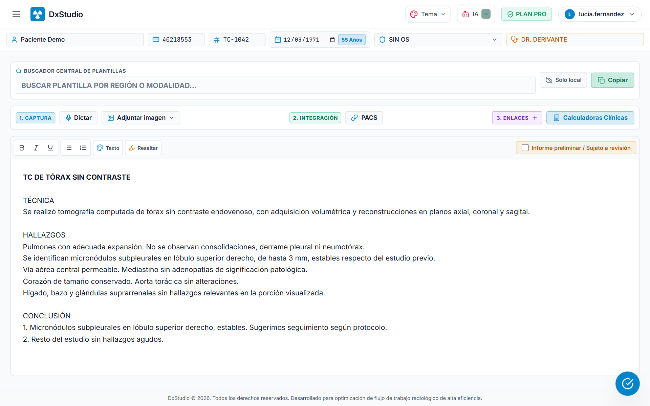Viewport: 650px width, 406px height.
Task: Open the Texto color palette tool
Action: [x=108, y=148]
